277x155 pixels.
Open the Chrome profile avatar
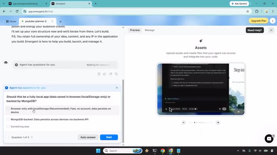point(267,11)
